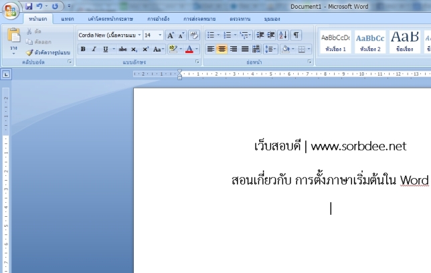This screenshot has height=273, width=431.
Task: Open font color dropdown arrow
Action: 197,50
